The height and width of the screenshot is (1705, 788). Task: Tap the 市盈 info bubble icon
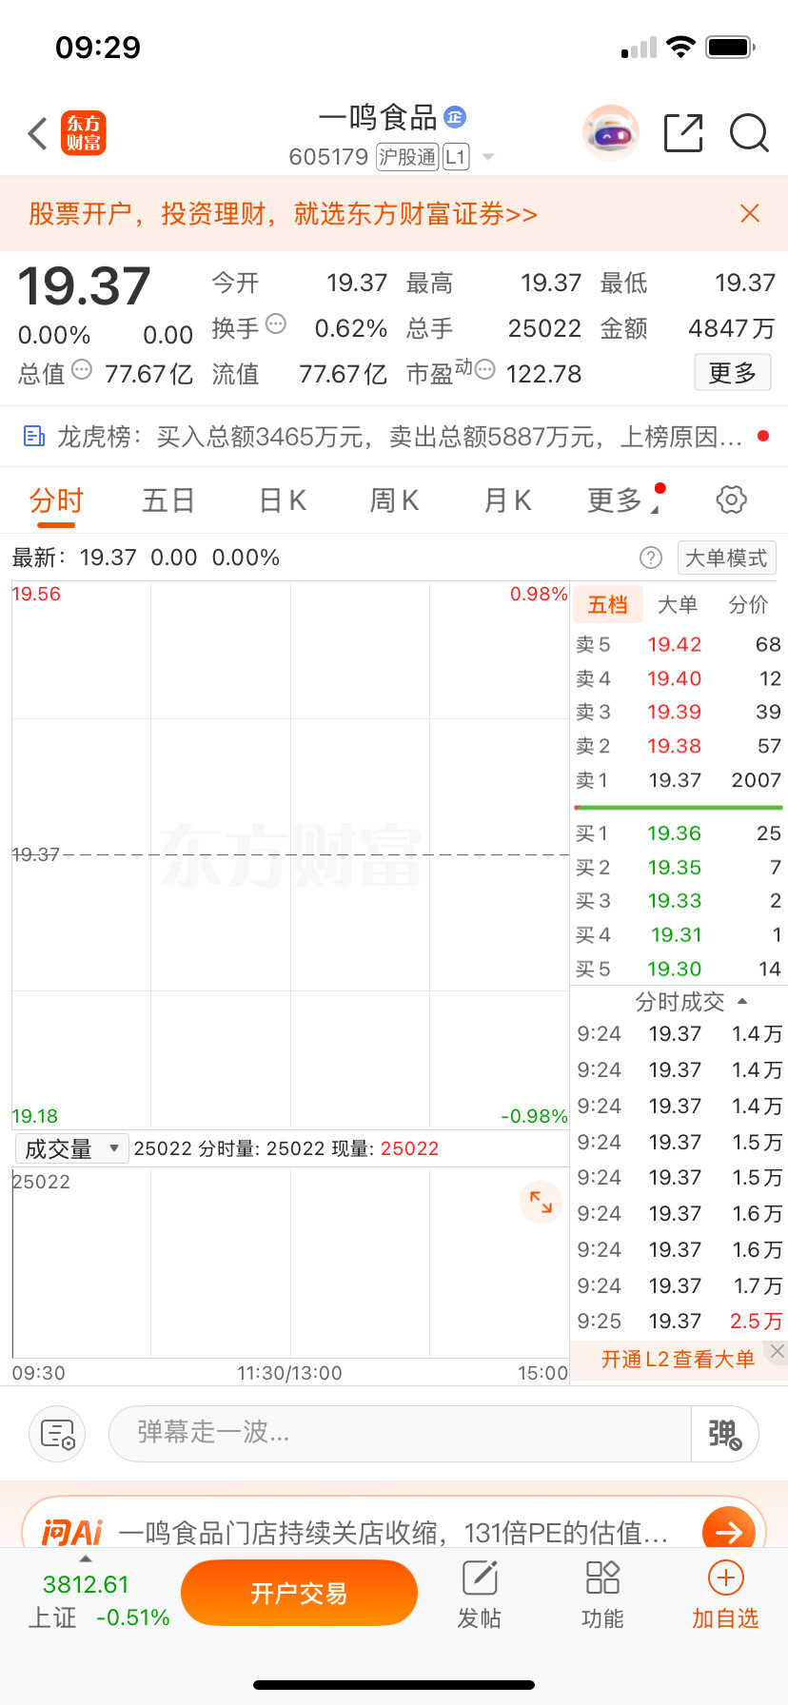point(484,370)
